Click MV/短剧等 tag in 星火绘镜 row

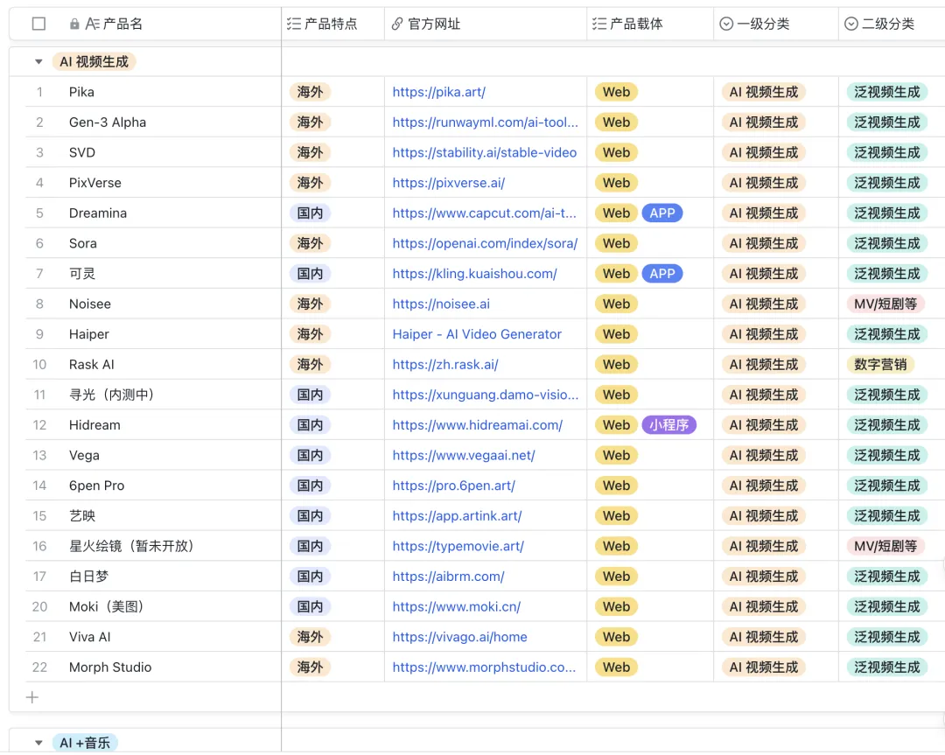click(x=885, y=546)
